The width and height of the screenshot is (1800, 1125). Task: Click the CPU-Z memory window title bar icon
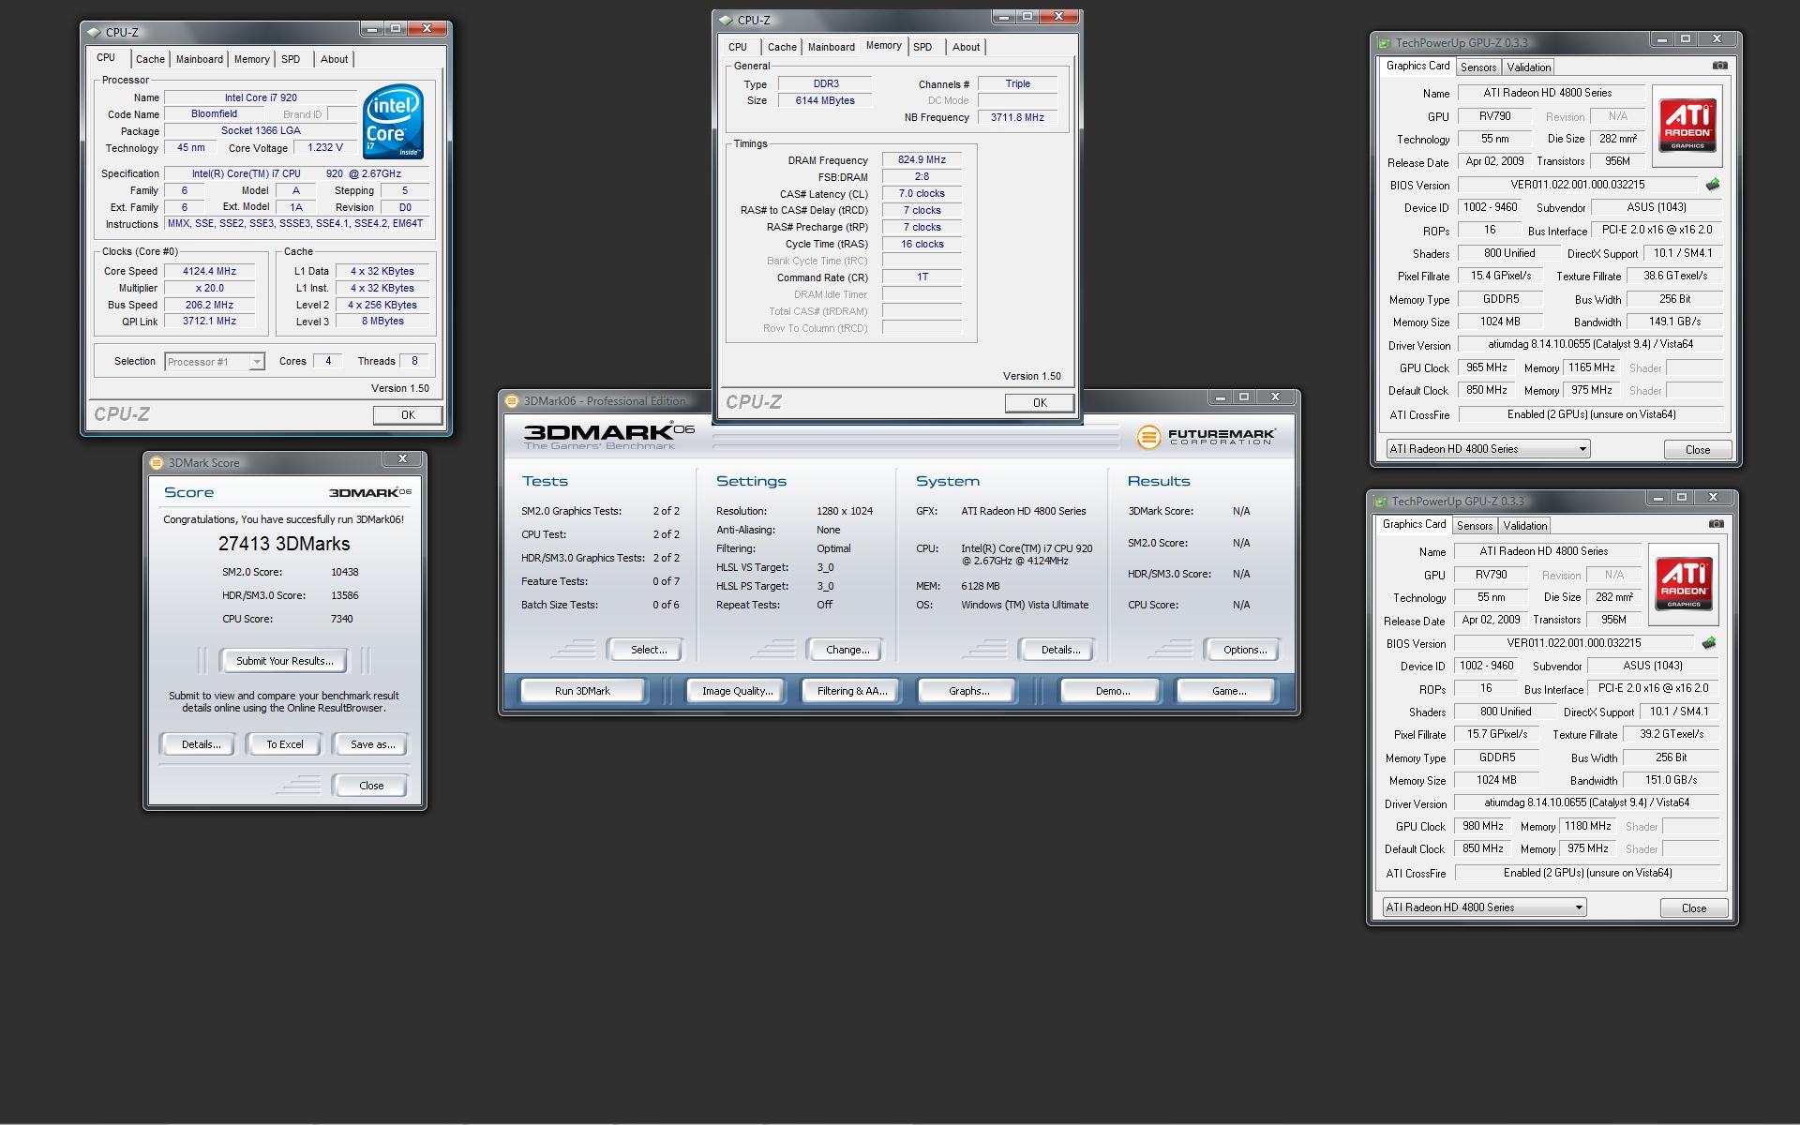pyautogui.click(x=726, y=20)
